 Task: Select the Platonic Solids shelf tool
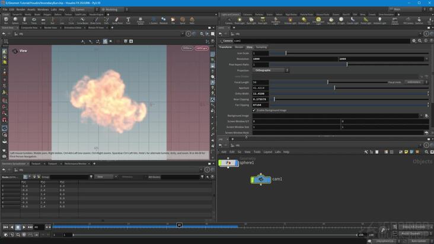[141, 21]
